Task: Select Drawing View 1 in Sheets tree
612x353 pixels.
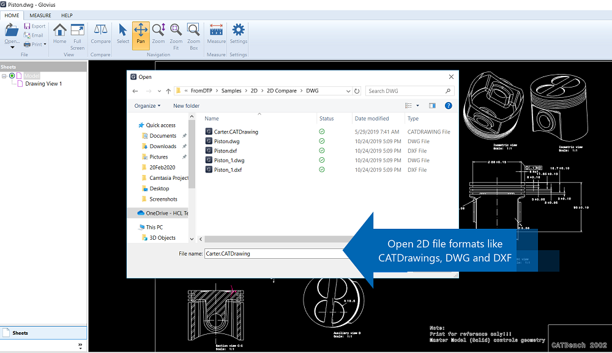Action: tap(43, 83)
